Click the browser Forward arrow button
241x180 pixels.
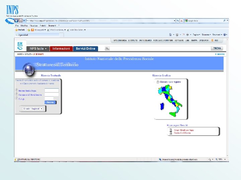click(x=21, y=21)
